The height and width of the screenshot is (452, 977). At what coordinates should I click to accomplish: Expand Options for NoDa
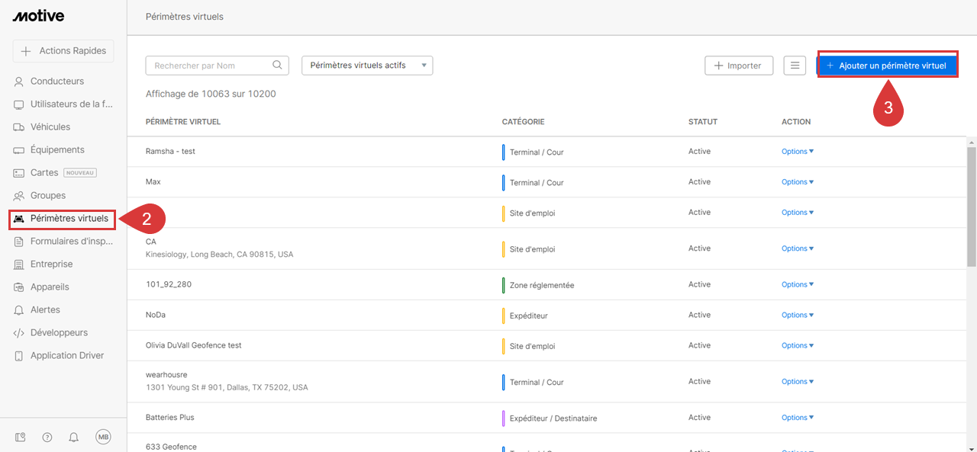[x=797, y=315]
